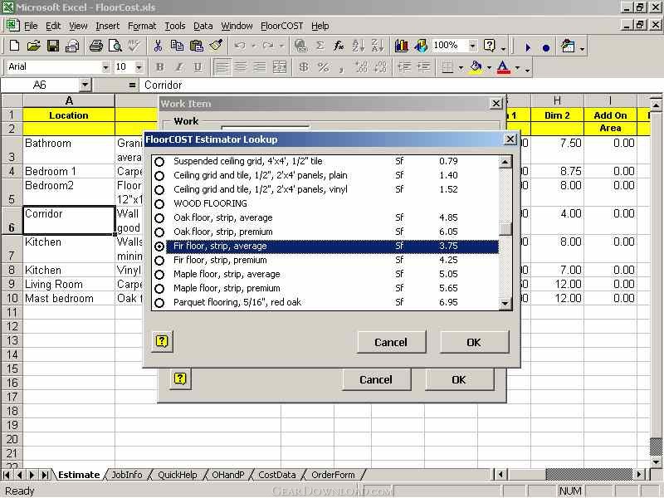Click the Fill Color paint bucket swatch
664x498 pixels.
(476, 67)
